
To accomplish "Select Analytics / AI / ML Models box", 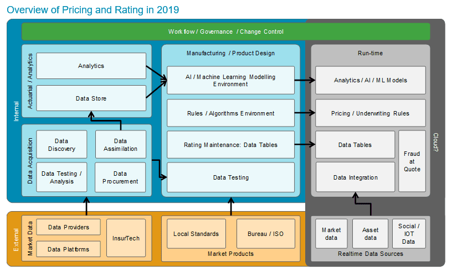I will pos(370,80).
